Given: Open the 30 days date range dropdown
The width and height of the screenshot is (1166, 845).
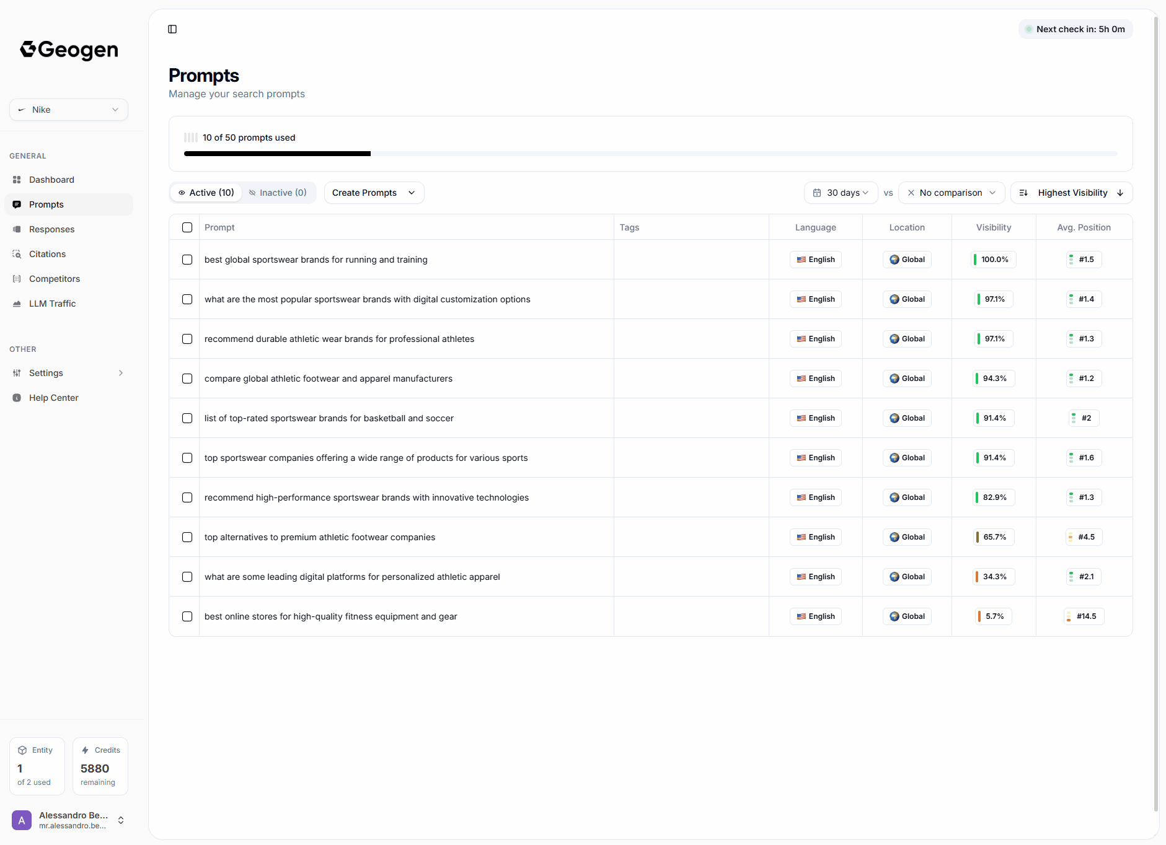Looking at the screenshot, I should coord(841,193).
